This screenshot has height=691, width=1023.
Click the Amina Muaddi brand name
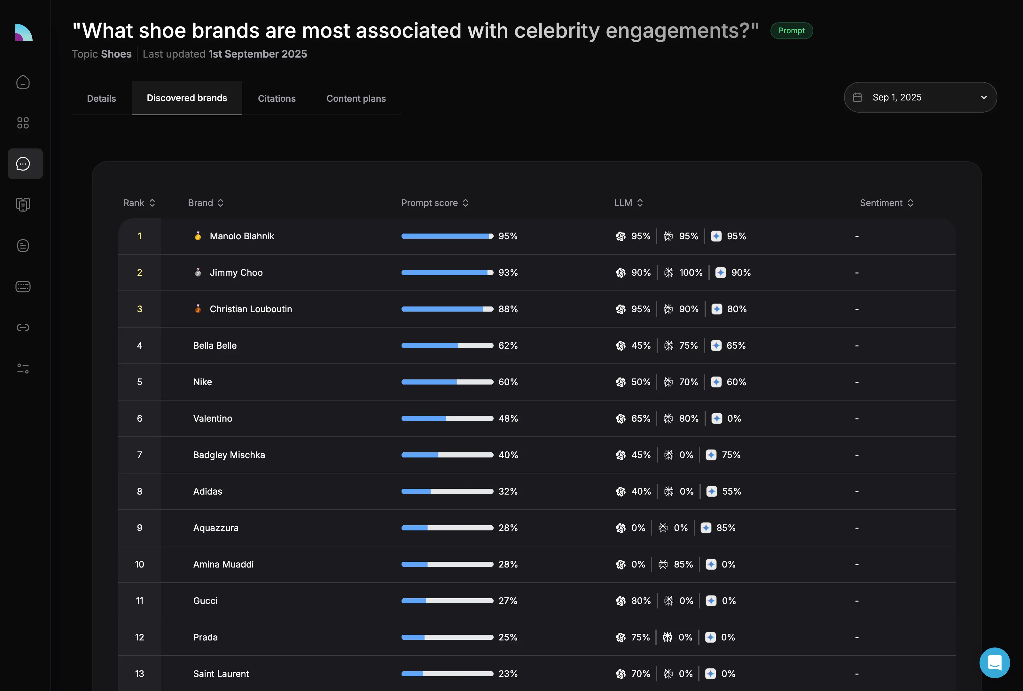pyautogui.click(x=223, y=564)
